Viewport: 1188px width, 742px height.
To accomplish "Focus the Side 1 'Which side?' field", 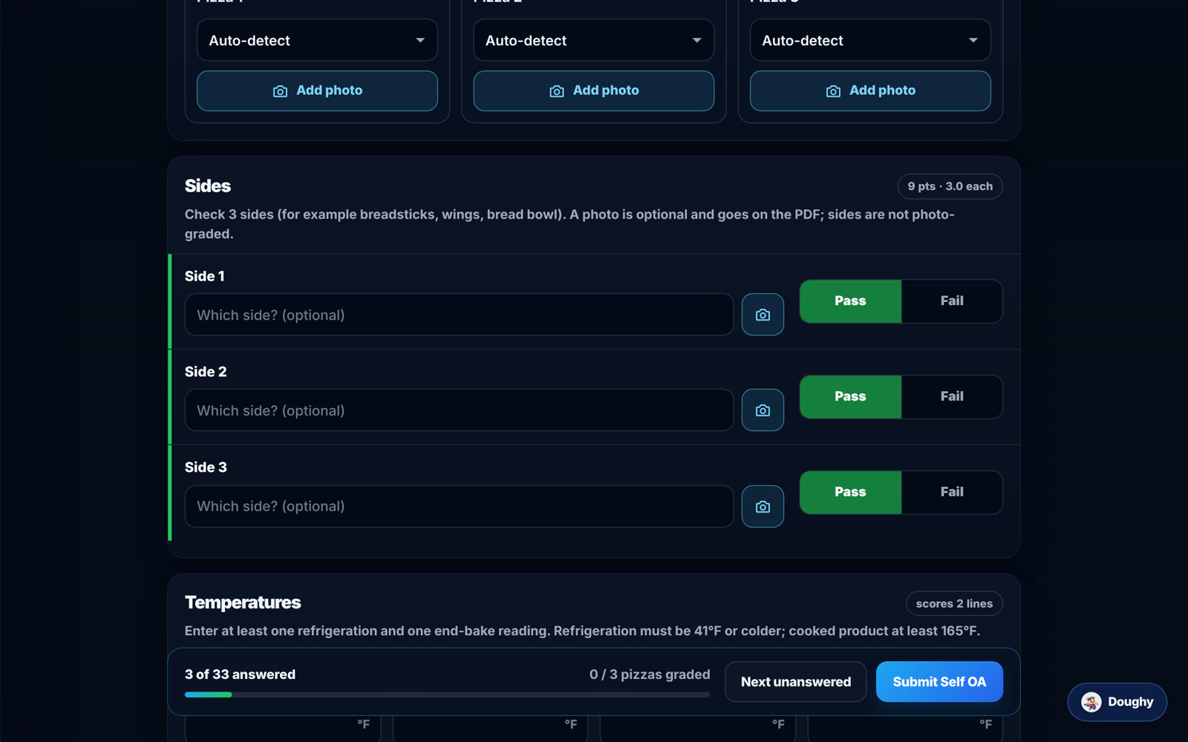I will pos(459,315).
